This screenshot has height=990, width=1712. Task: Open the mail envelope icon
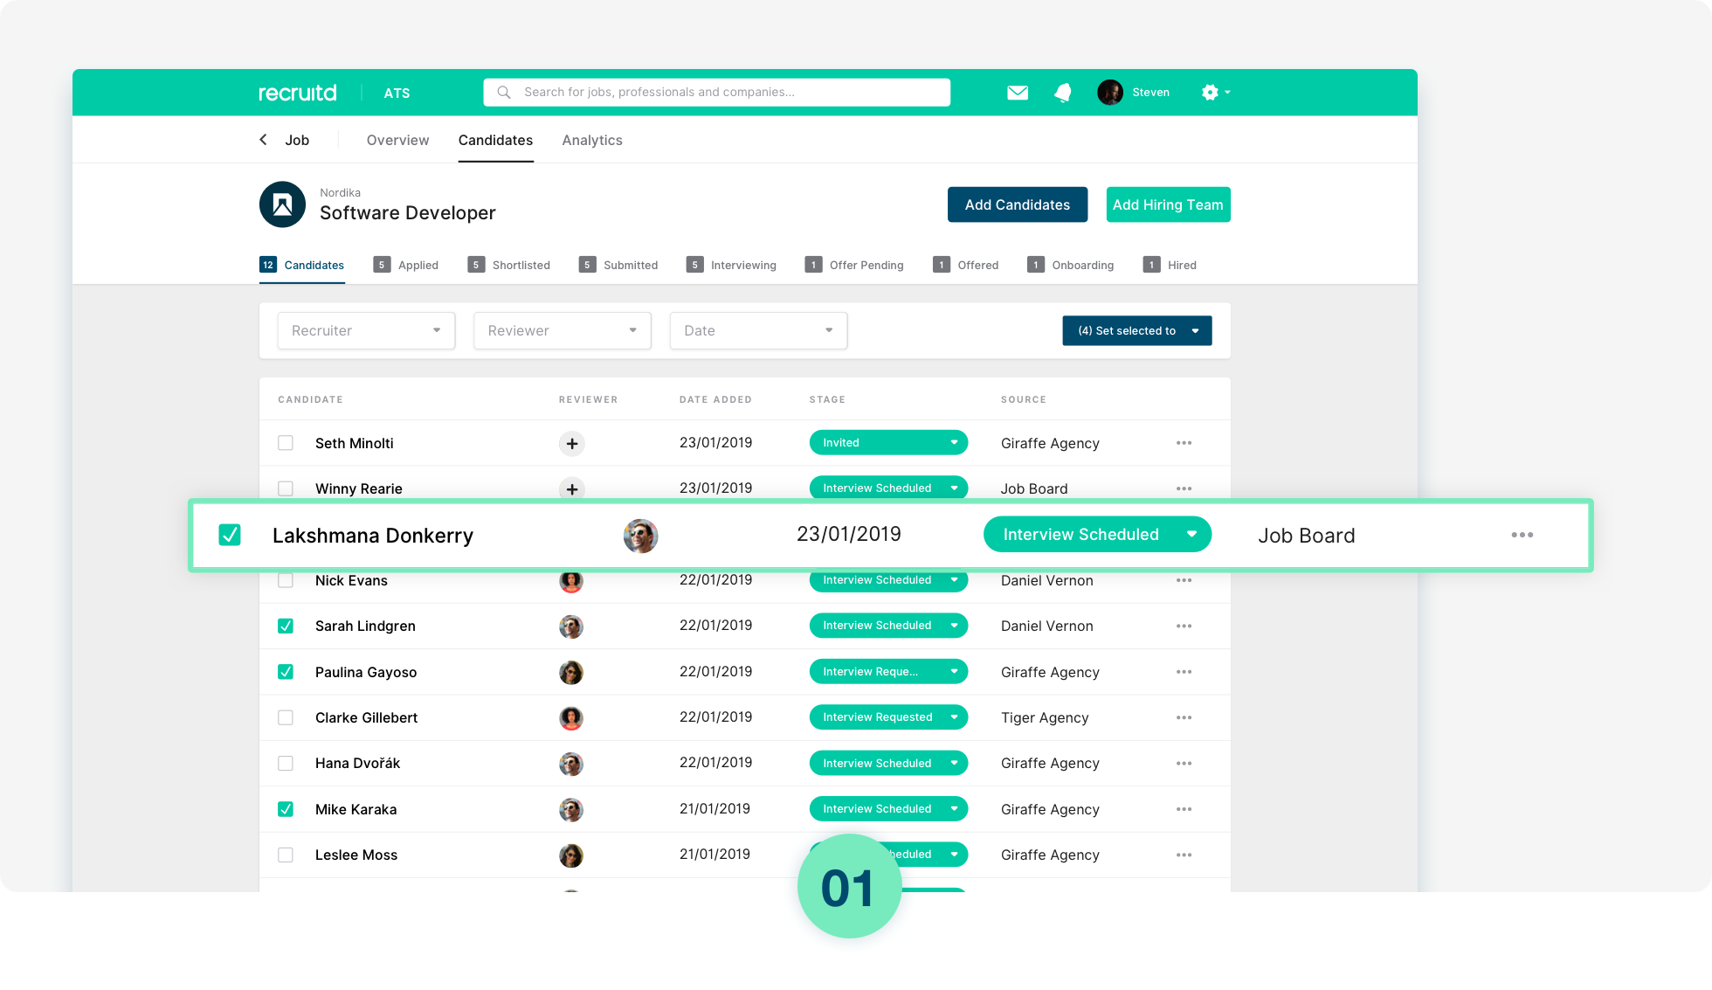click(1017, 93)
